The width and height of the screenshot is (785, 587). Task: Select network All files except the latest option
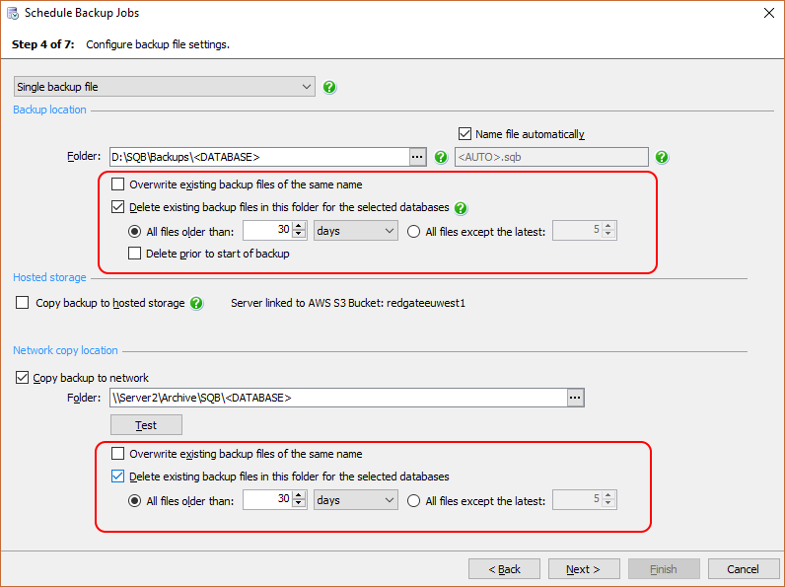tap(413, 500)
